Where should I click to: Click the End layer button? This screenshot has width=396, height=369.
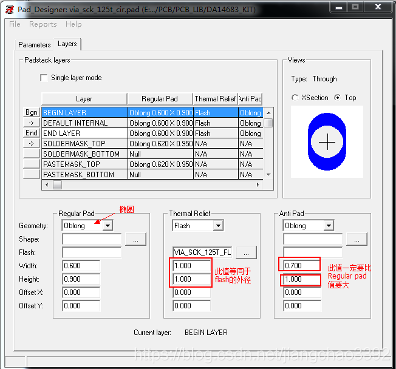click(32, 133)
